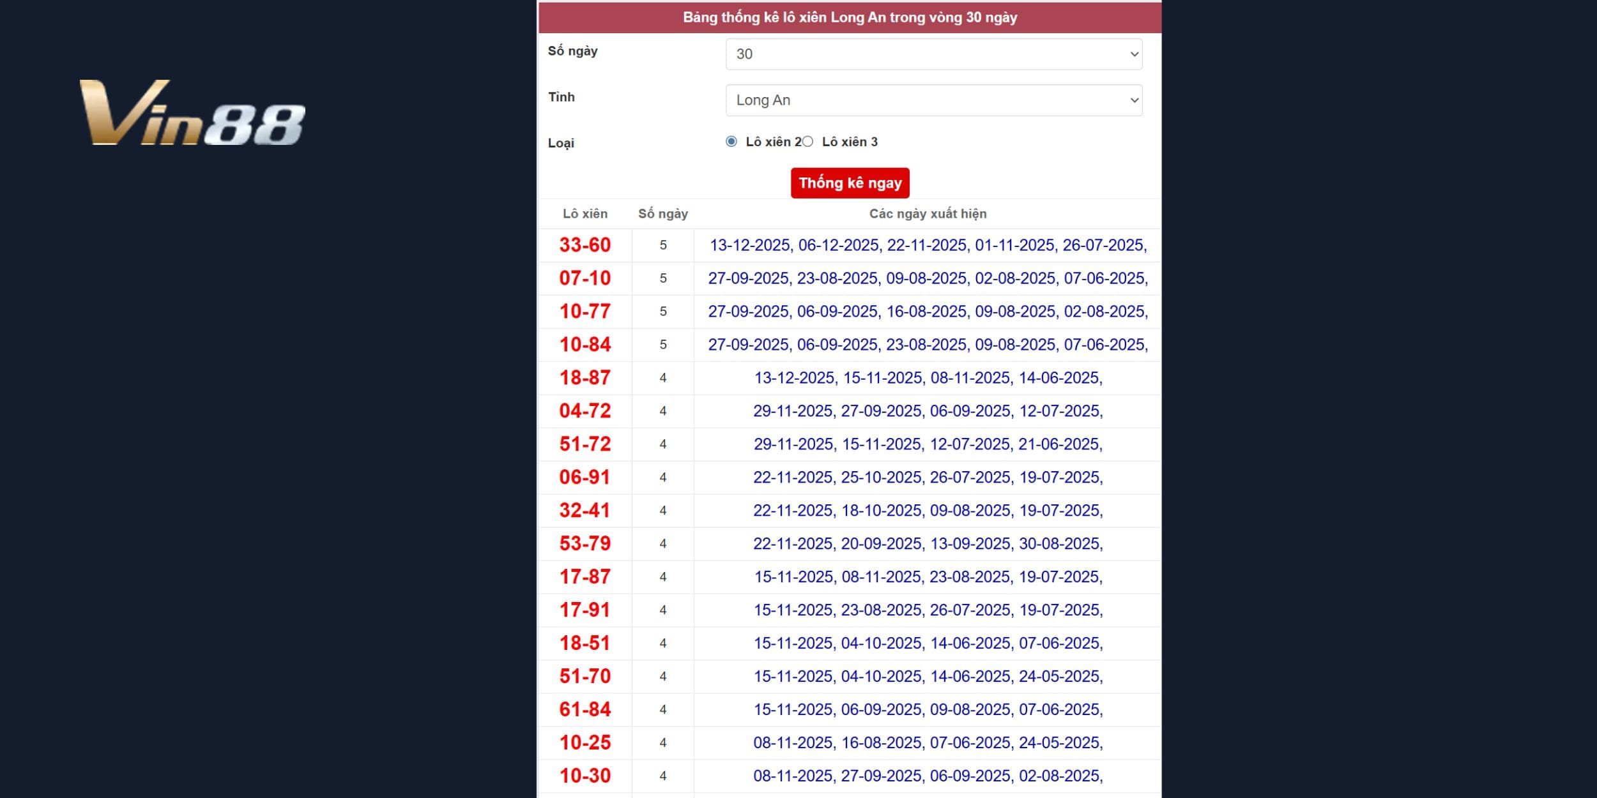Viewport: 1597px width, 798px height.
Task: Open the Số ngày dropdown showing 30
Action: (x=933, y=54)
